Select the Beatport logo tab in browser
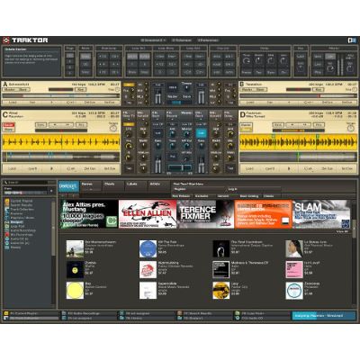The image size is (360, 360). (x=68, y=186)
